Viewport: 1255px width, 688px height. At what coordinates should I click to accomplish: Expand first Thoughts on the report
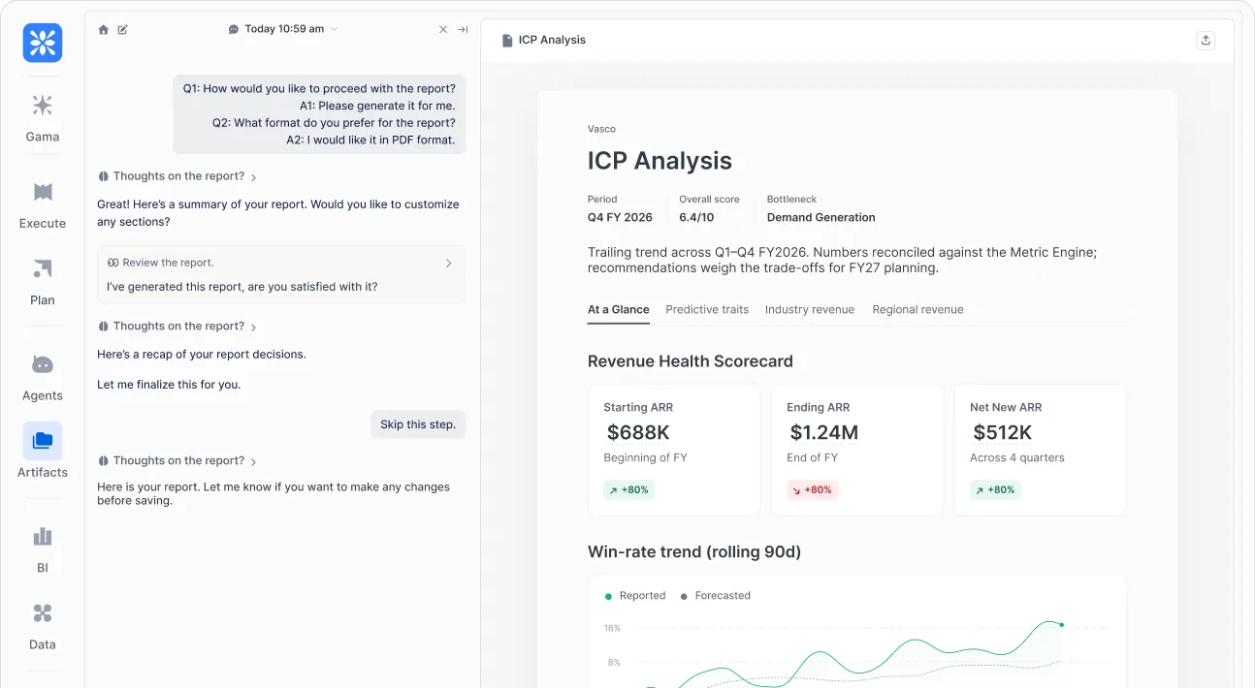point(177,176)
